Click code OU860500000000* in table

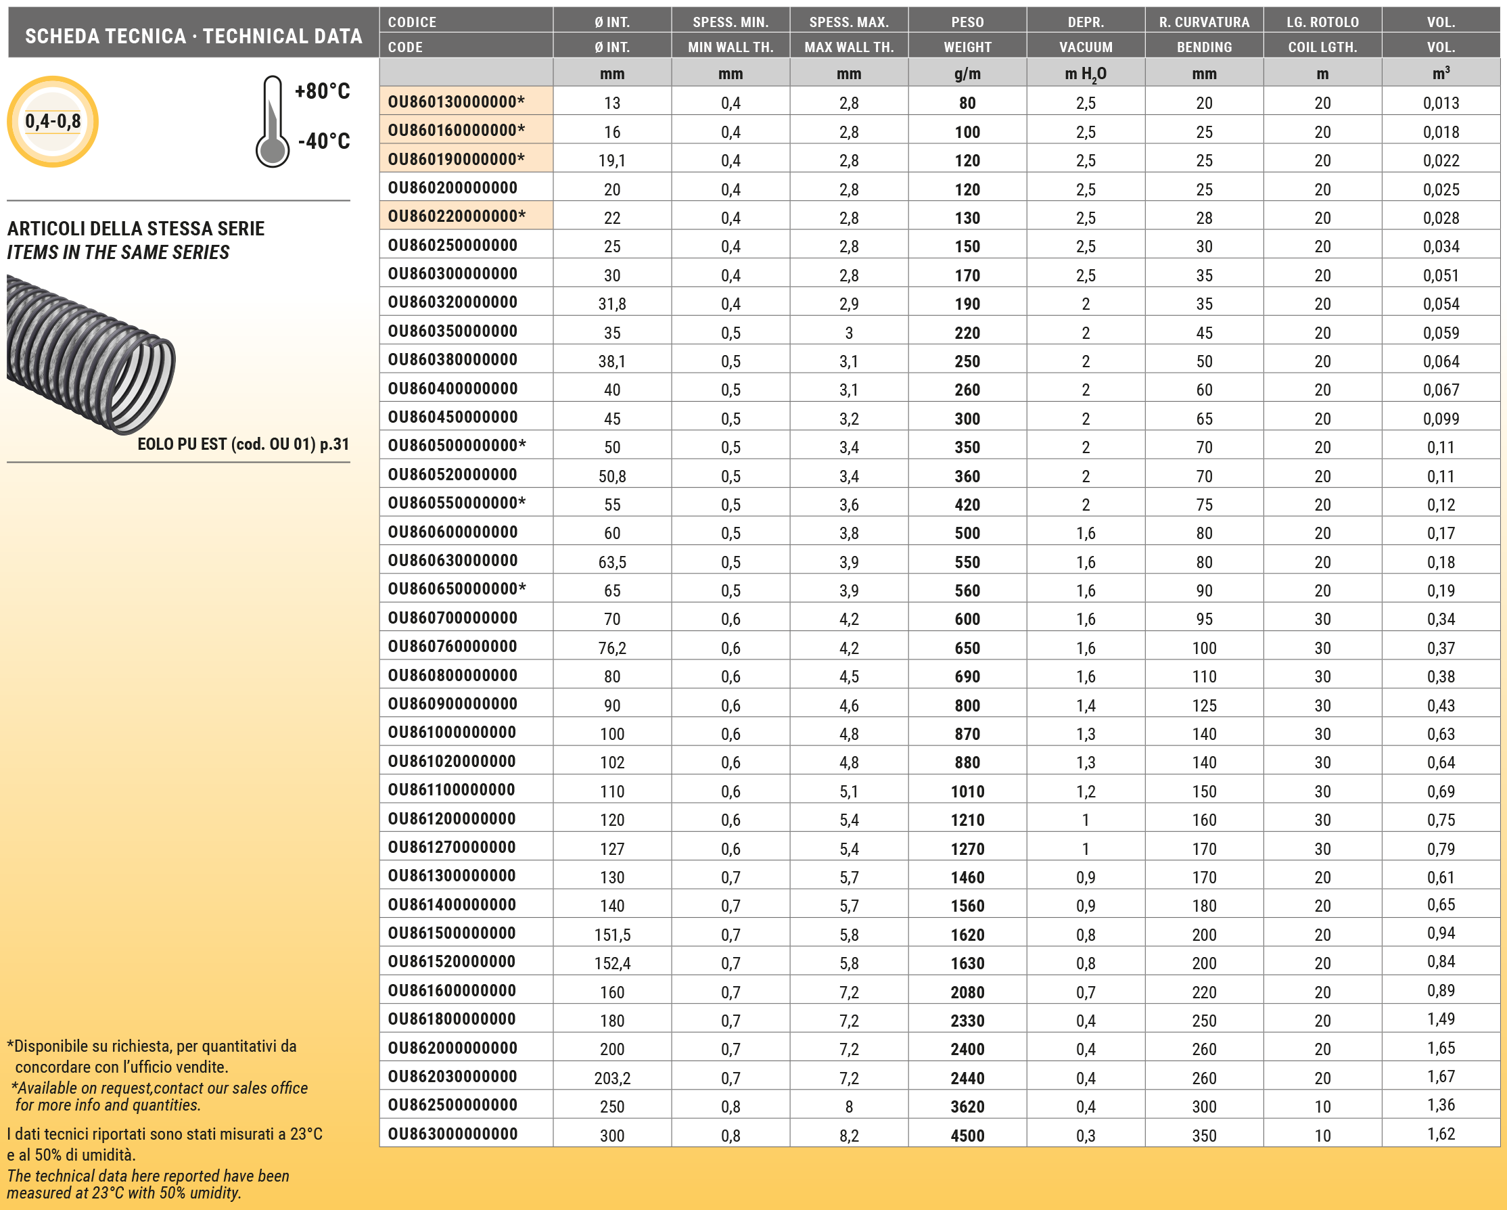pyautogui.click(x=457, y=446)
